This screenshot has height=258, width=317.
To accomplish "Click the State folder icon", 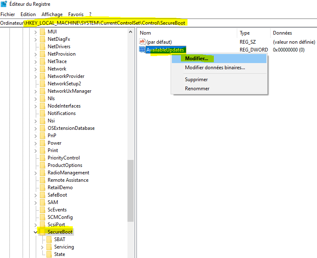I will pyautogui.click(x=49, y=254).
